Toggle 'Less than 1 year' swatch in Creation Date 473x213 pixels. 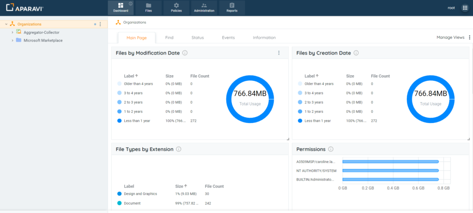[300, 121]
